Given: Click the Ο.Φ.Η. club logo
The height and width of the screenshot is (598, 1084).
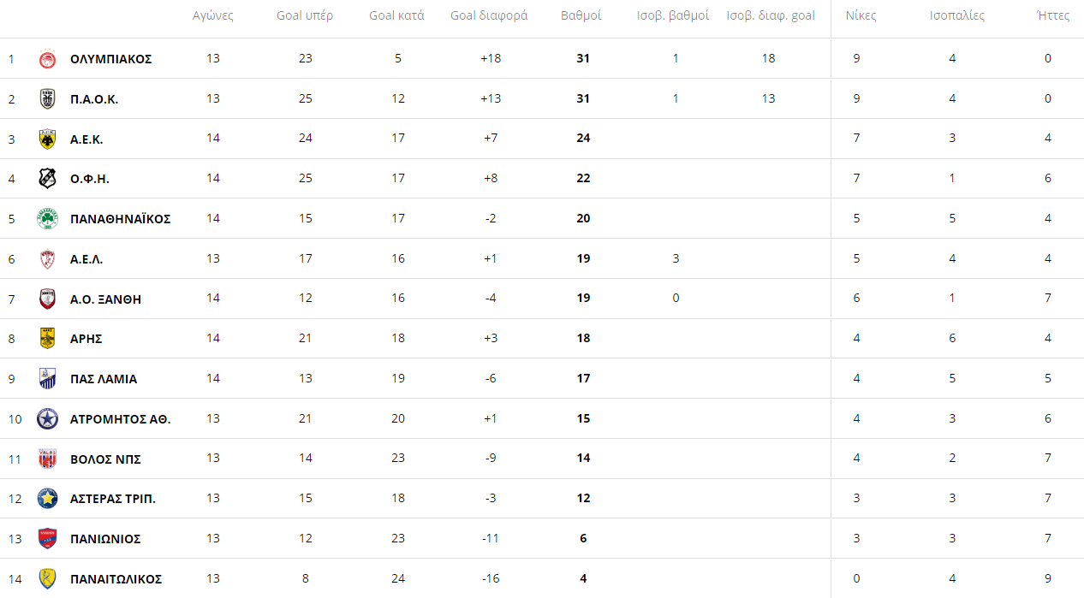Looking at the screenshot, I should point(47,179).
